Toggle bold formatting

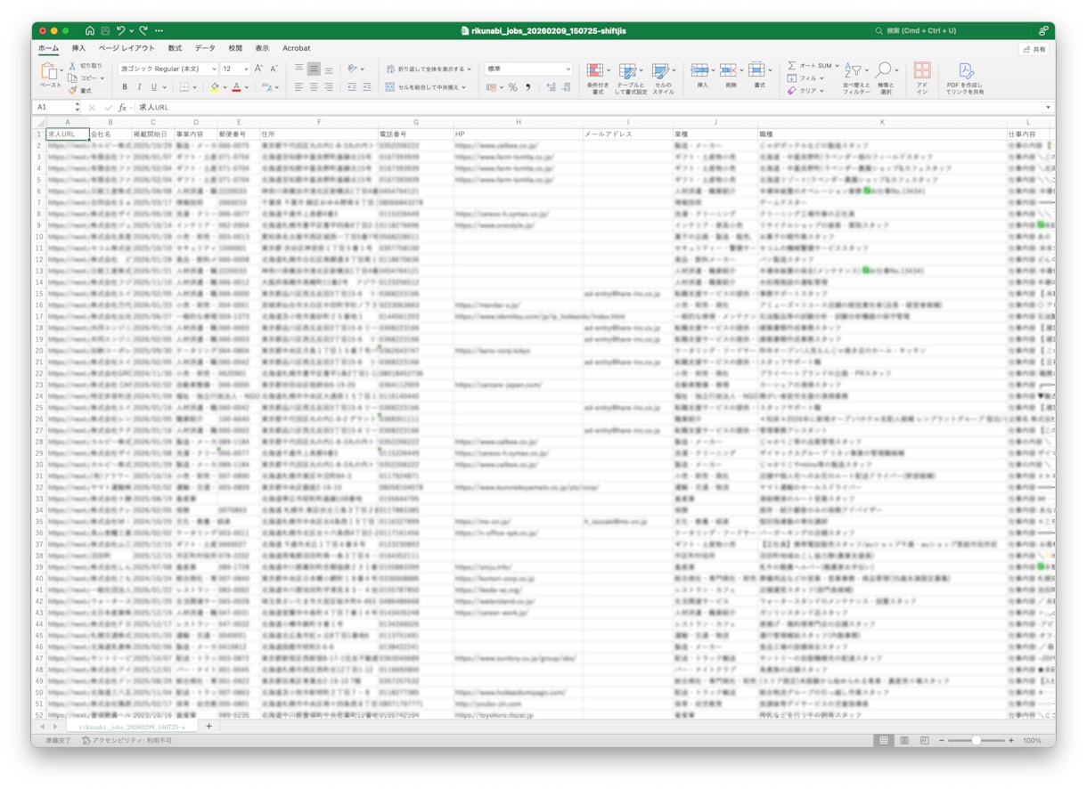click(x=125, y=87)
